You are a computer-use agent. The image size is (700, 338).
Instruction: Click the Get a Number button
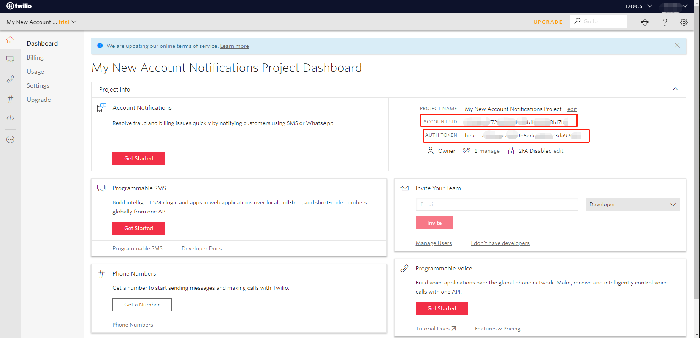tap(142, 305)
